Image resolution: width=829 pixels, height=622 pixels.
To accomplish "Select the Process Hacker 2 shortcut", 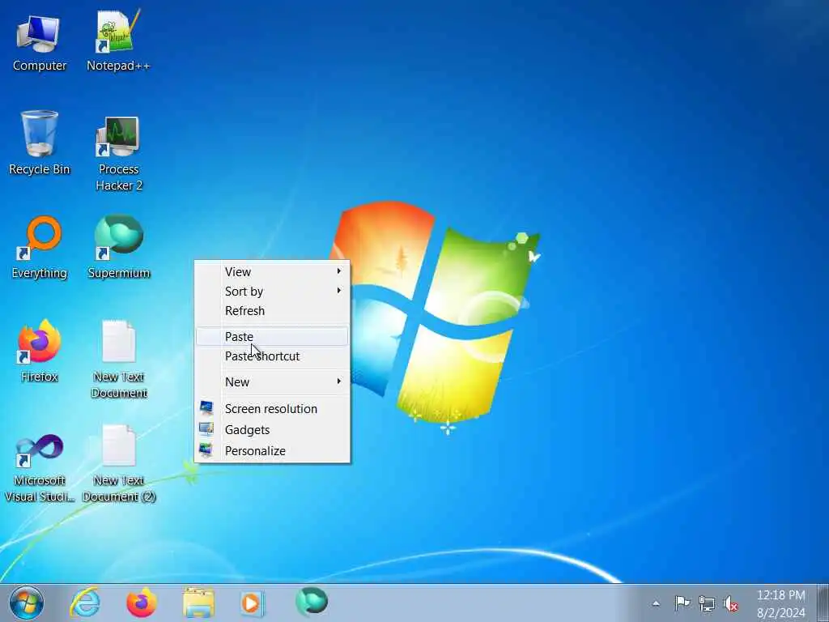I will tap(119, 153).
